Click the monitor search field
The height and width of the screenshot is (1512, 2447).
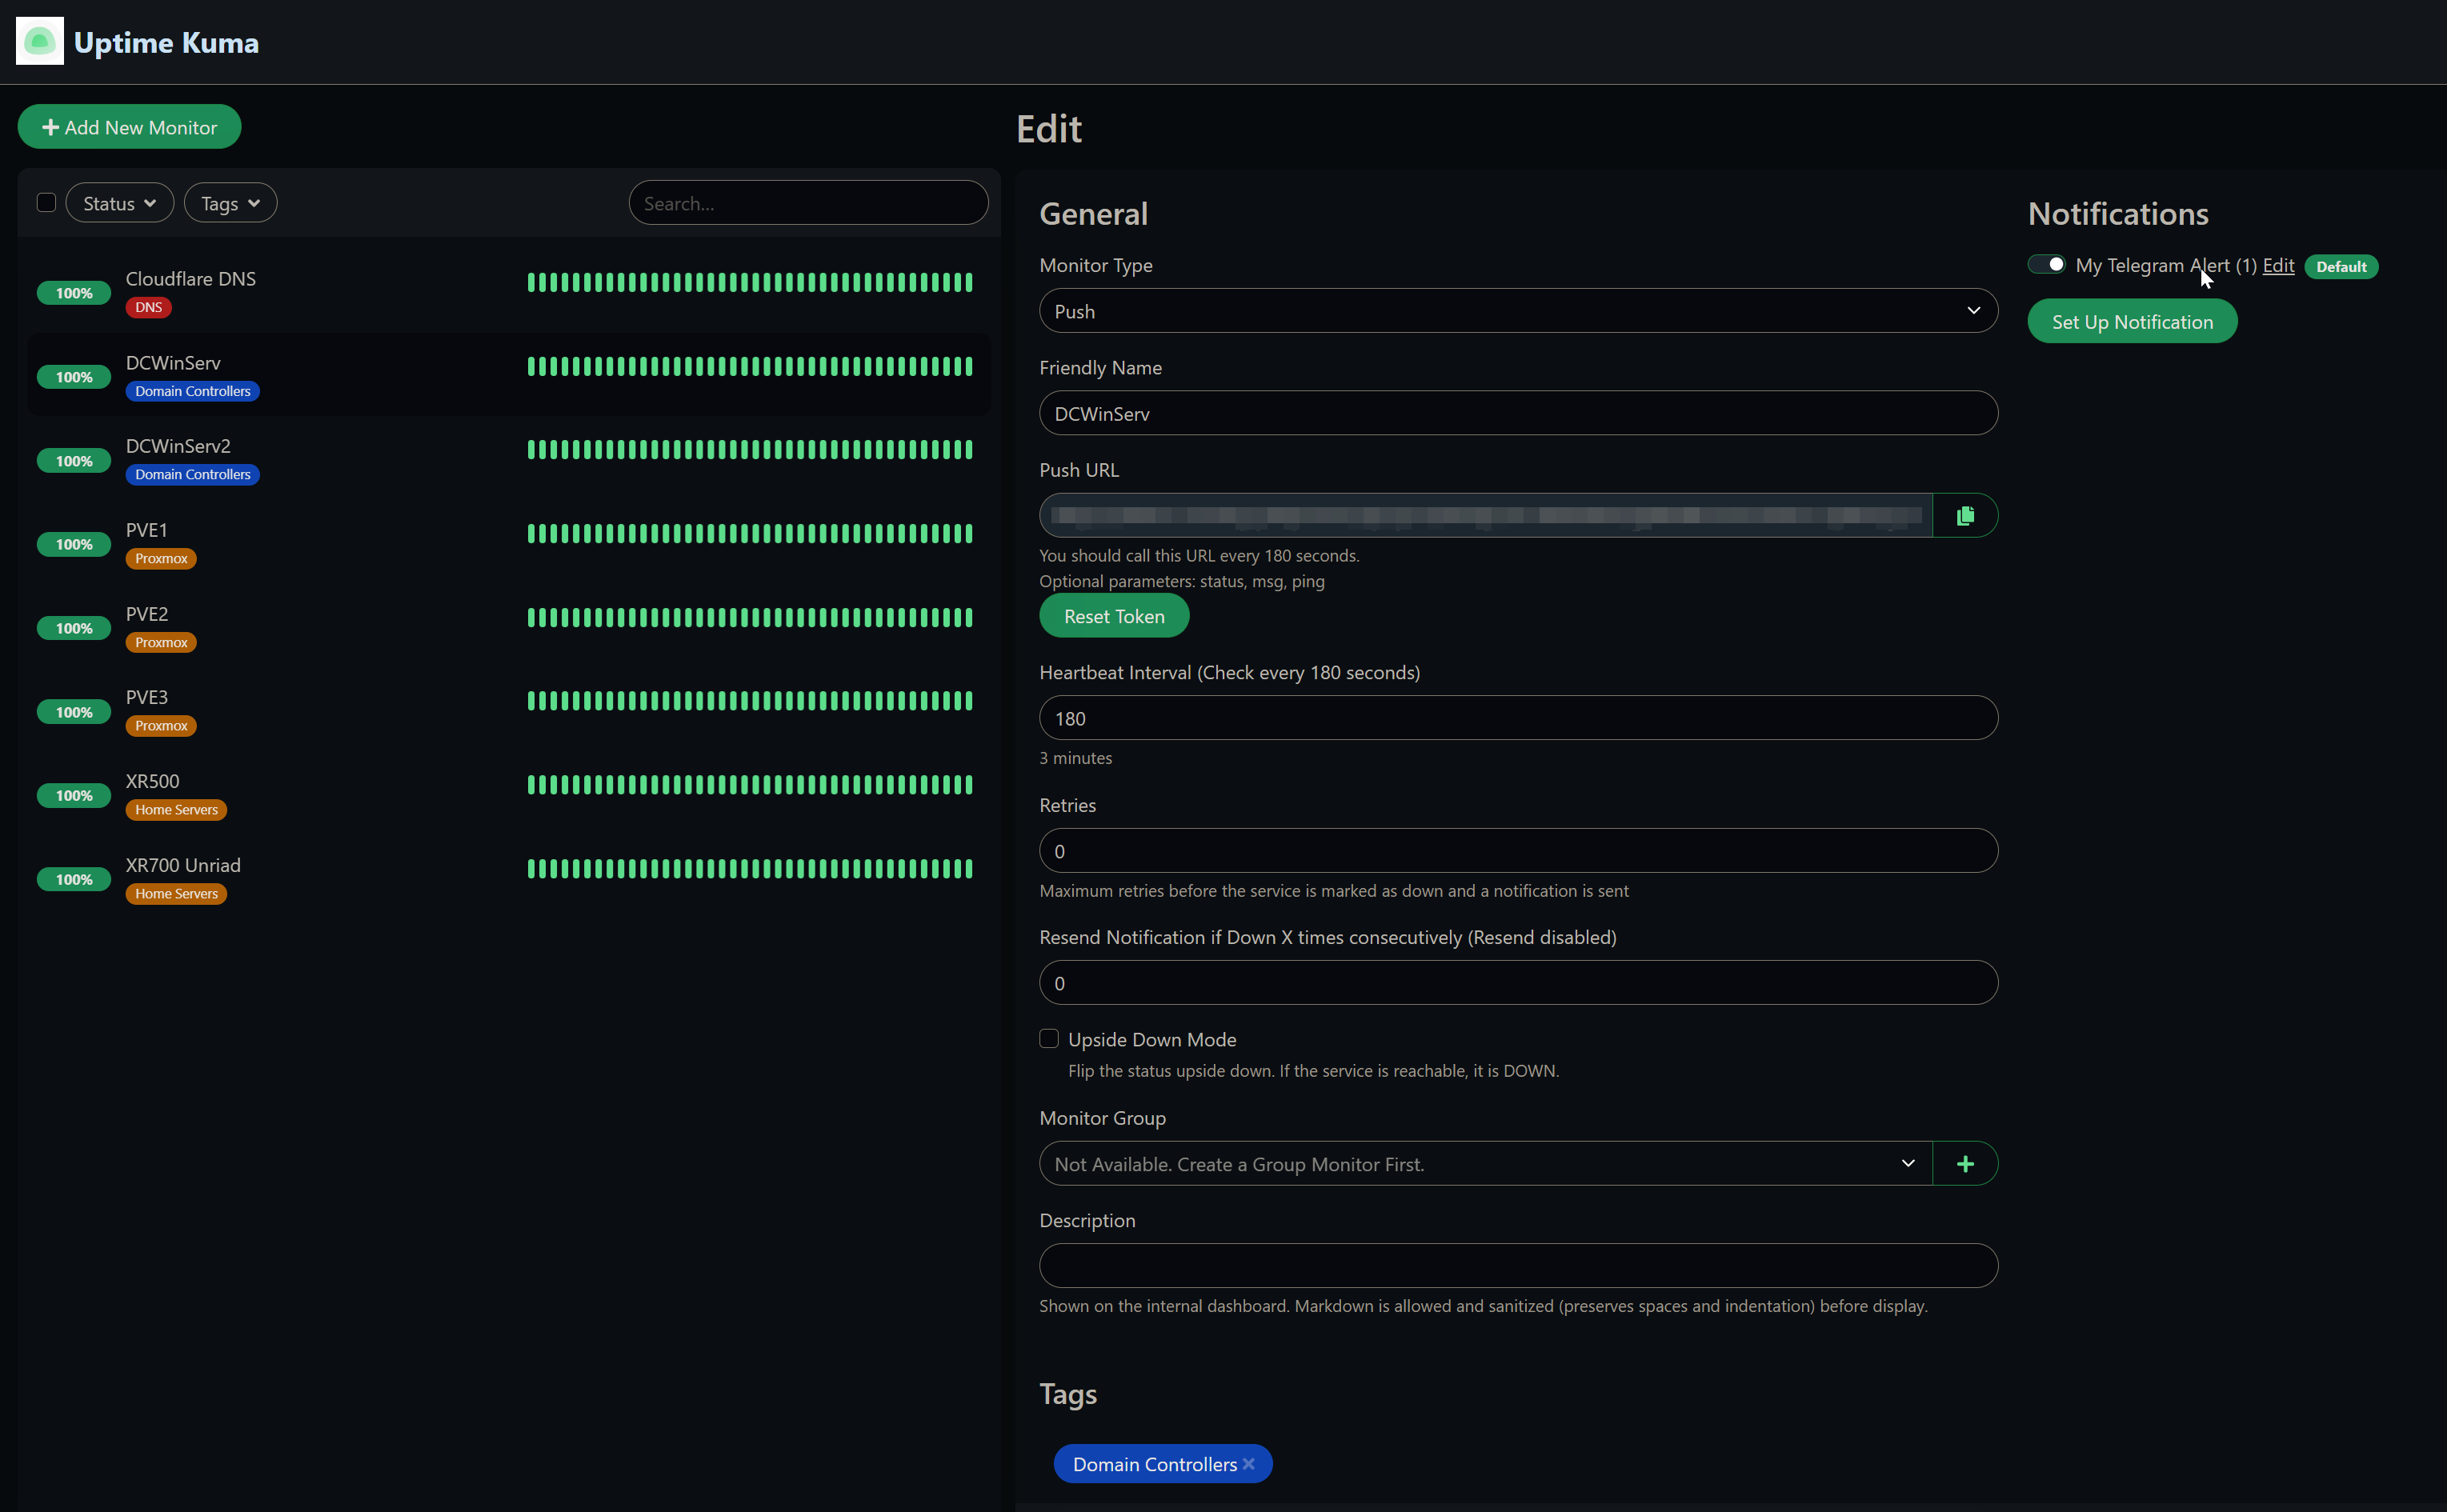[807, 202]
